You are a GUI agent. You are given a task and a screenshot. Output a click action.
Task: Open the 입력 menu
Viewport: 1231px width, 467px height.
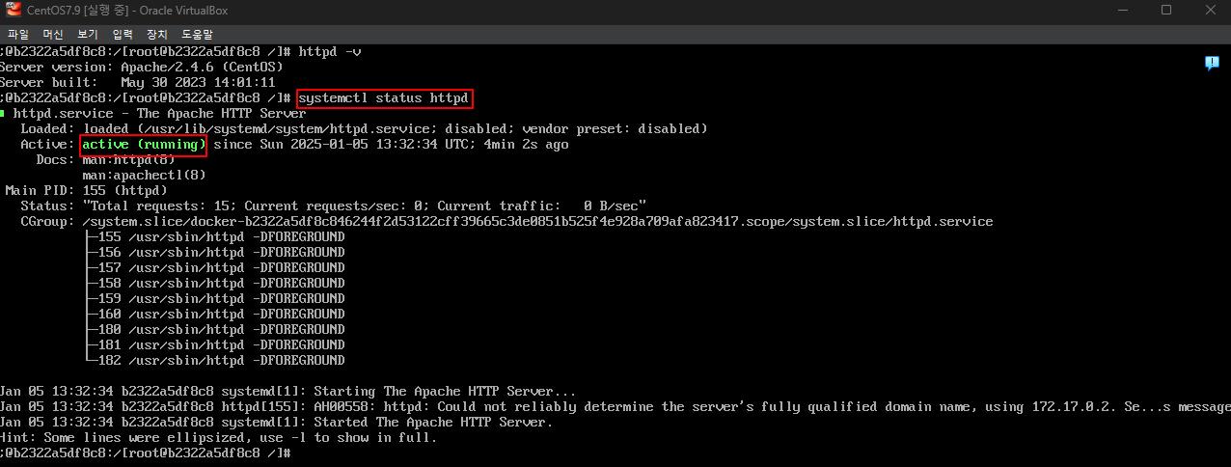[x=123, y=34]
